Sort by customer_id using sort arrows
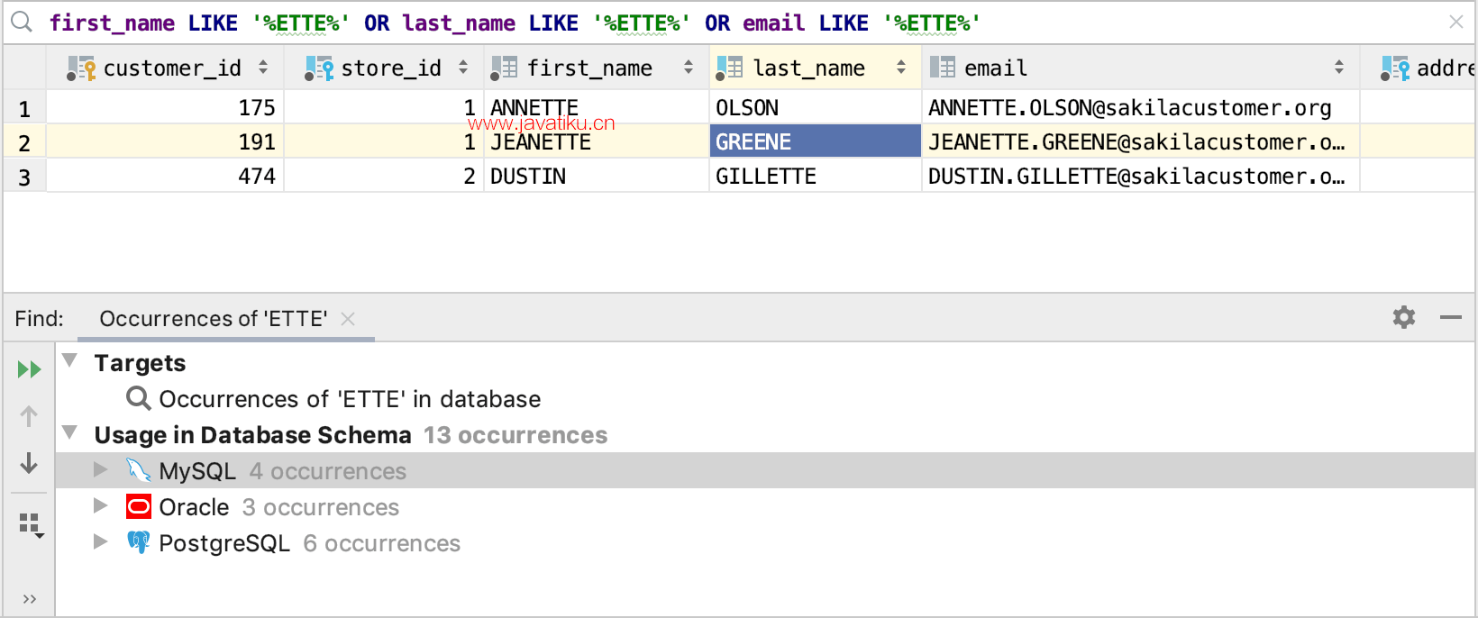1478x618 pixels. click(263, 68)
